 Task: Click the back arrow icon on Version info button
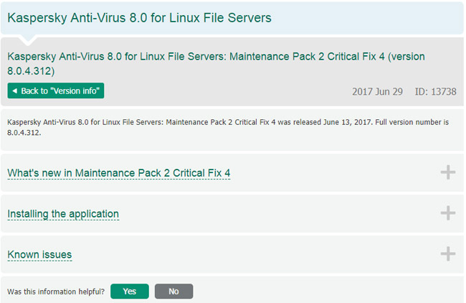14,91
